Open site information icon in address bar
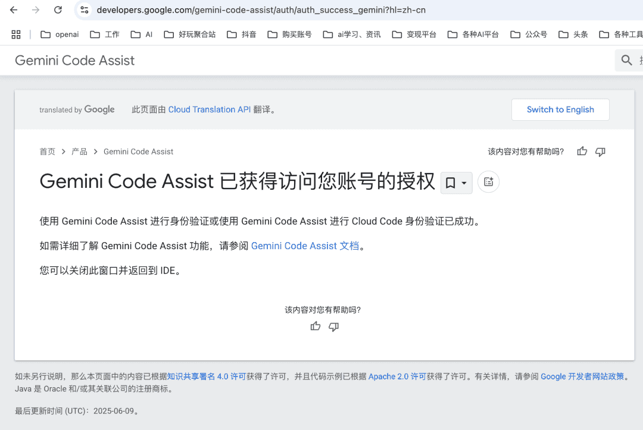Screen dimensions: 643x430 (x=85, y=10)
